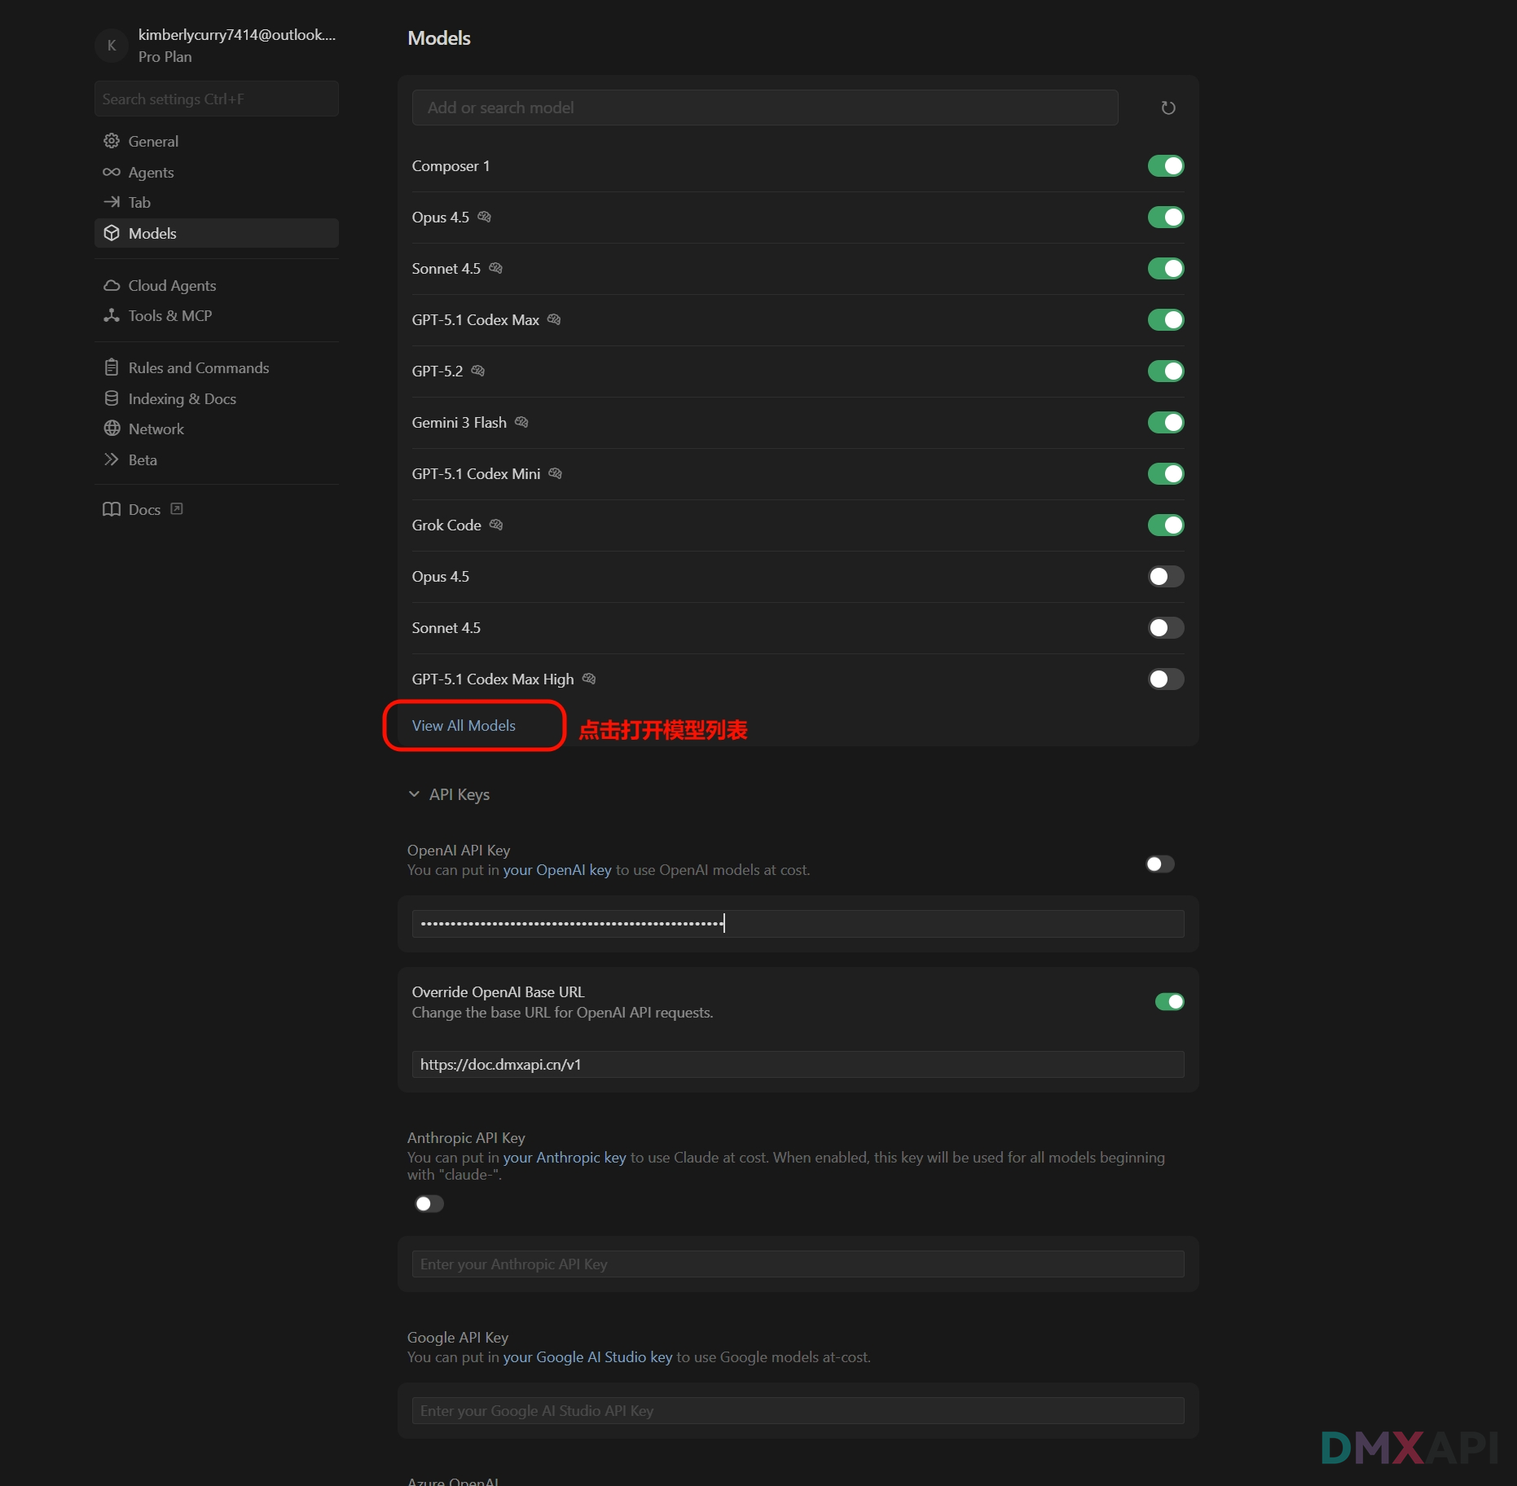
Task: Click the refresh models icon
Action: point(1167,108)
